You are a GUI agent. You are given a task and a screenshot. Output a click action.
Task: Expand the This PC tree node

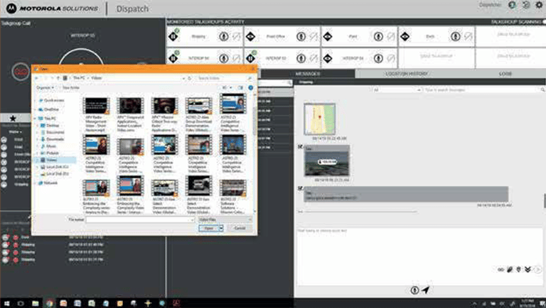point(36,119)
